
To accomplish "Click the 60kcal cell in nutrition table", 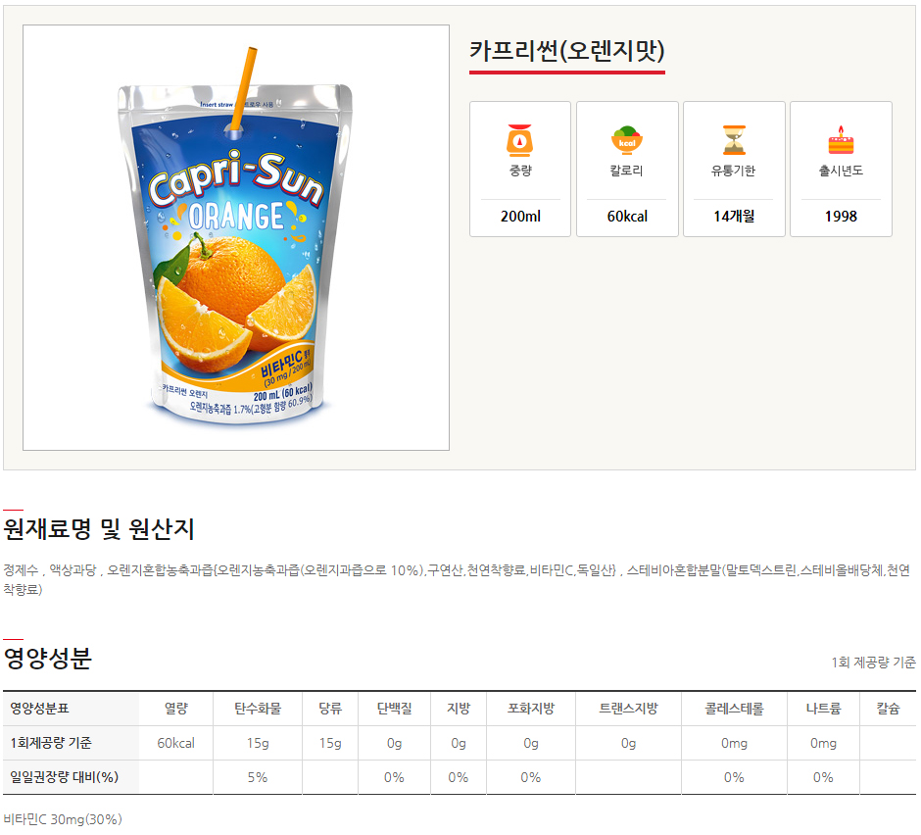I will point(175,743).
